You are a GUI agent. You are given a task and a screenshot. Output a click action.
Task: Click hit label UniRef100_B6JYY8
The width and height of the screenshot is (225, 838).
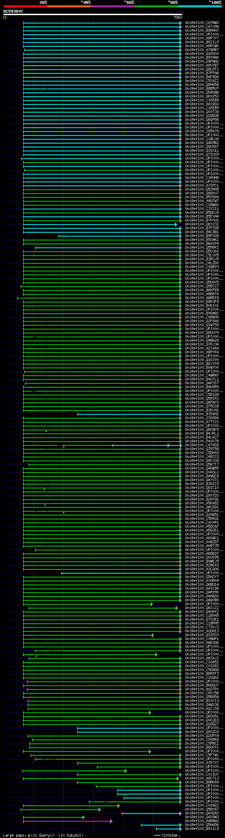202,364
